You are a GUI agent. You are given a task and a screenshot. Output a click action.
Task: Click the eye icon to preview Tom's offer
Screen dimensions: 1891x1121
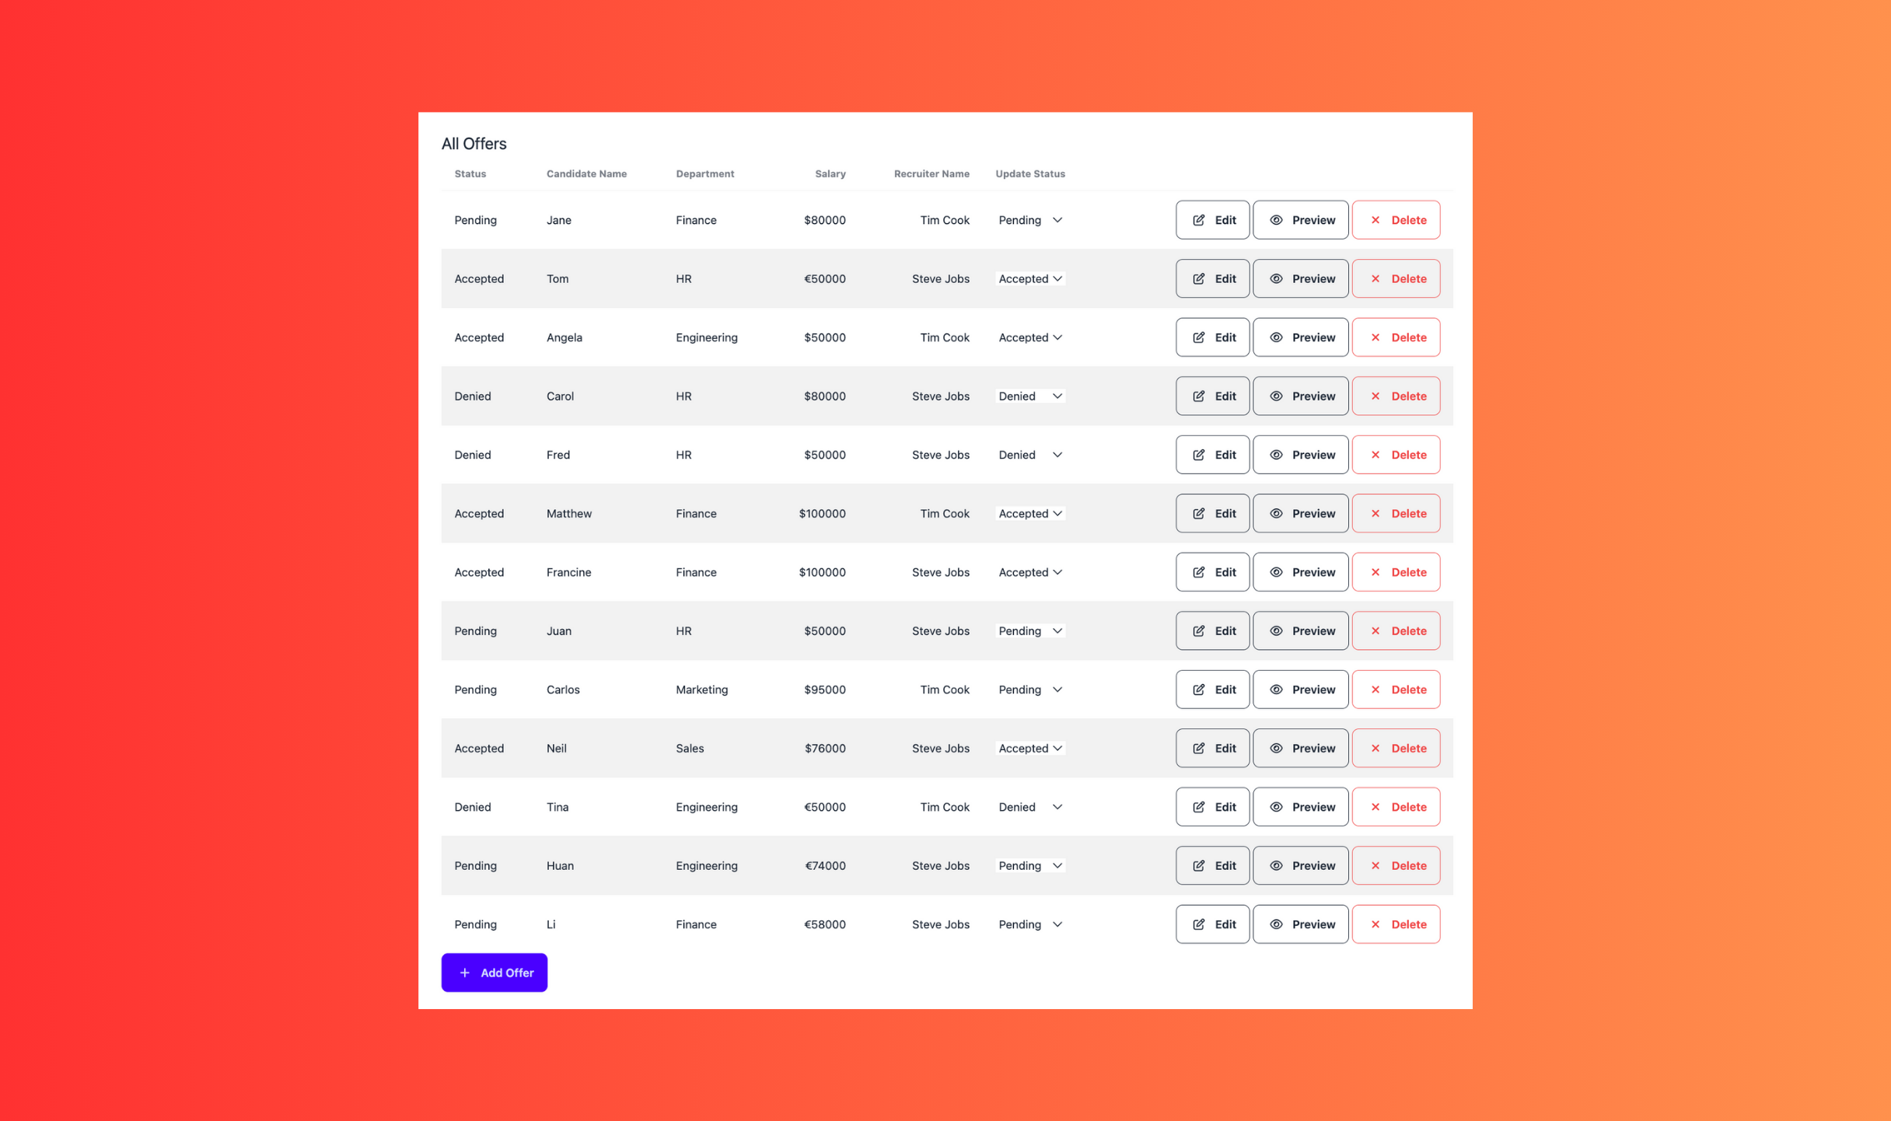(x=1276, y=278)
